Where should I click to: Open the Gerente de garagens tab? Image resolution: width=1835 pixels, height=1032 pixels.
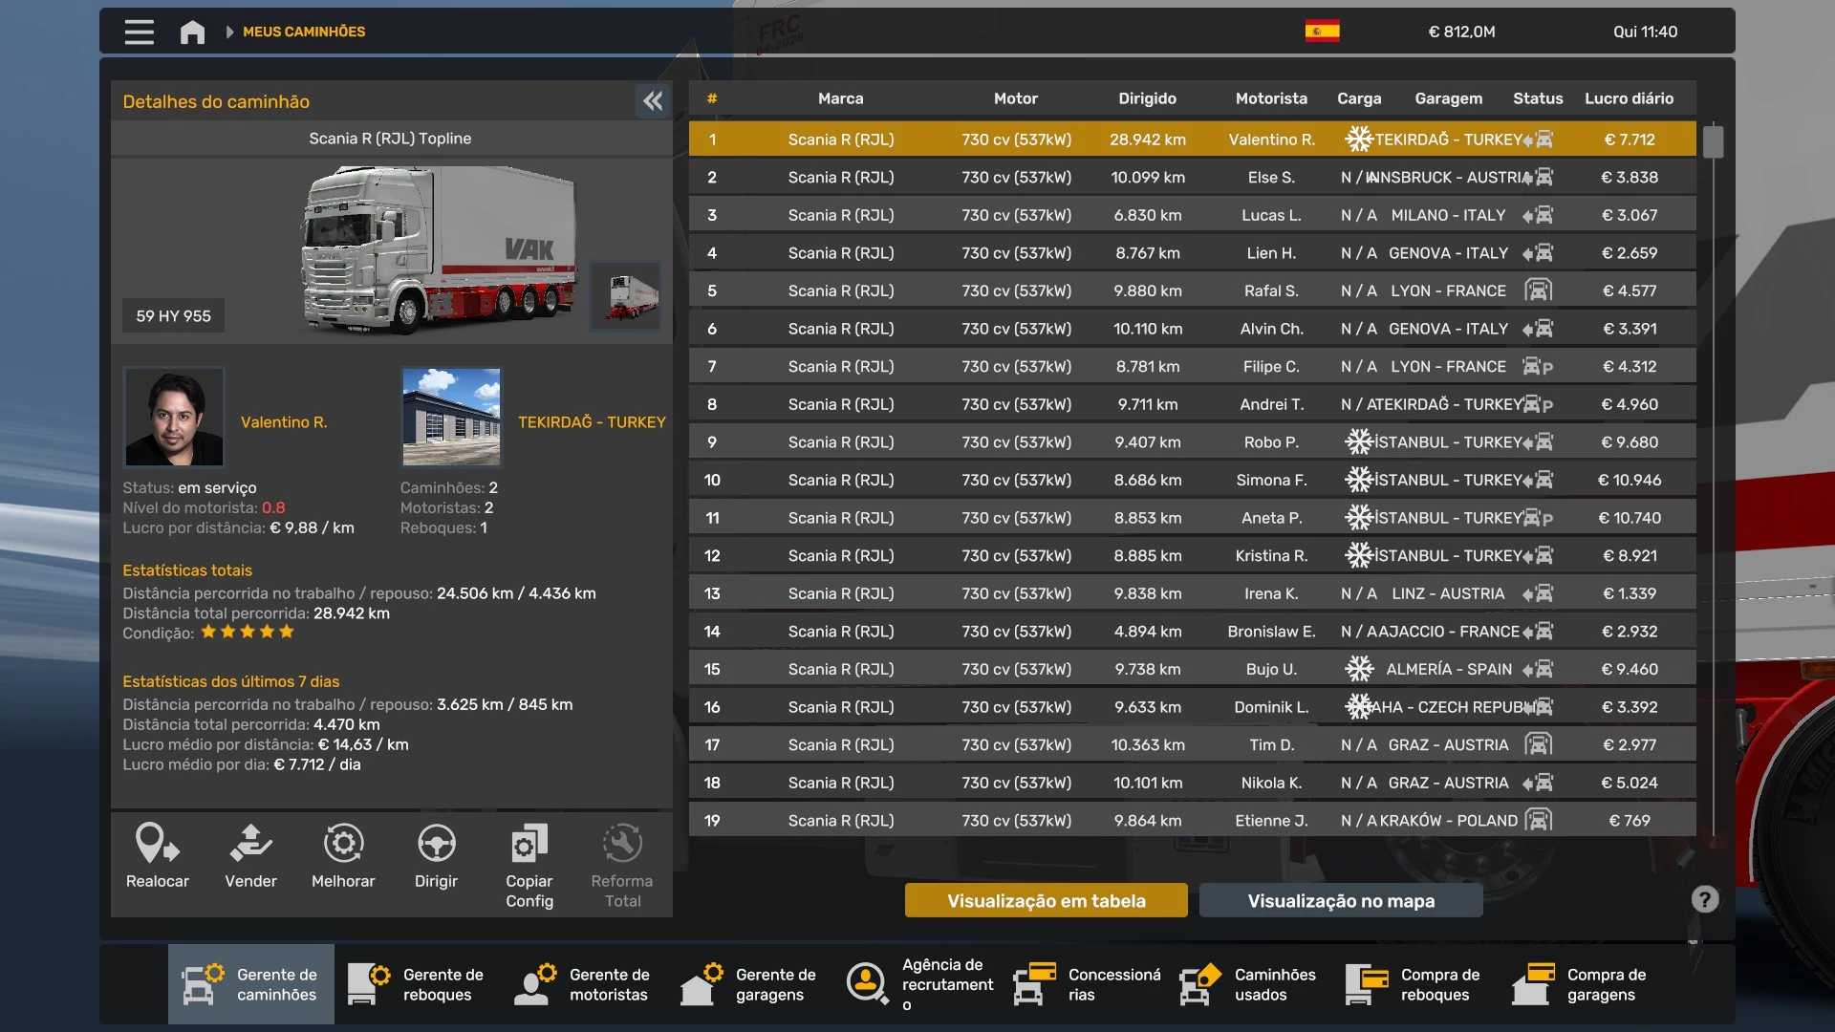tap(749, 984)
